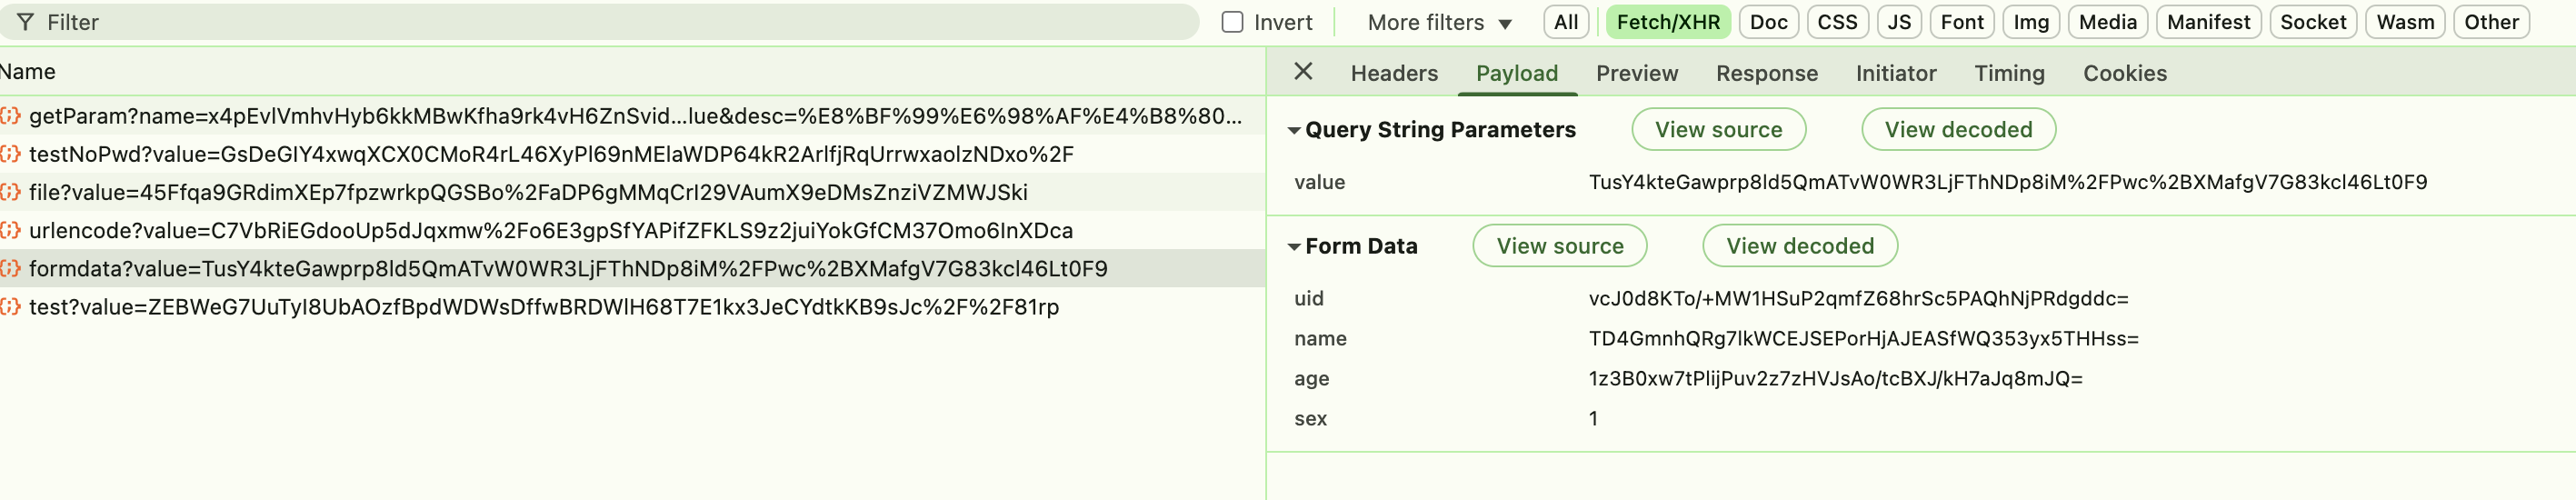
Task: Click the XHR icon beside getParam request
Action: click(x=11, y=116)
